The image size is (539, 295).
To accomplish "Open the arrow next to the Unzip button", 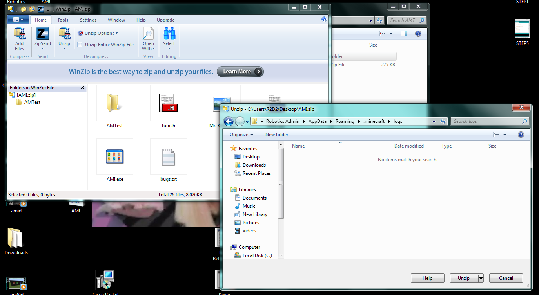I will 481,278.
